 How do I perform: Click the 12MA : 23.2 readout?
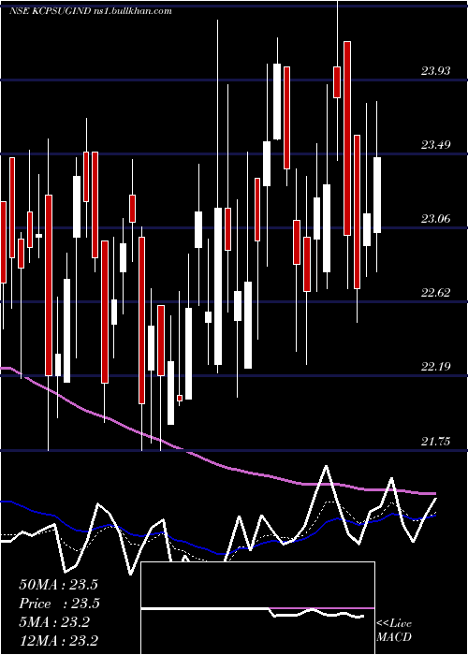[x=59, y=640]
